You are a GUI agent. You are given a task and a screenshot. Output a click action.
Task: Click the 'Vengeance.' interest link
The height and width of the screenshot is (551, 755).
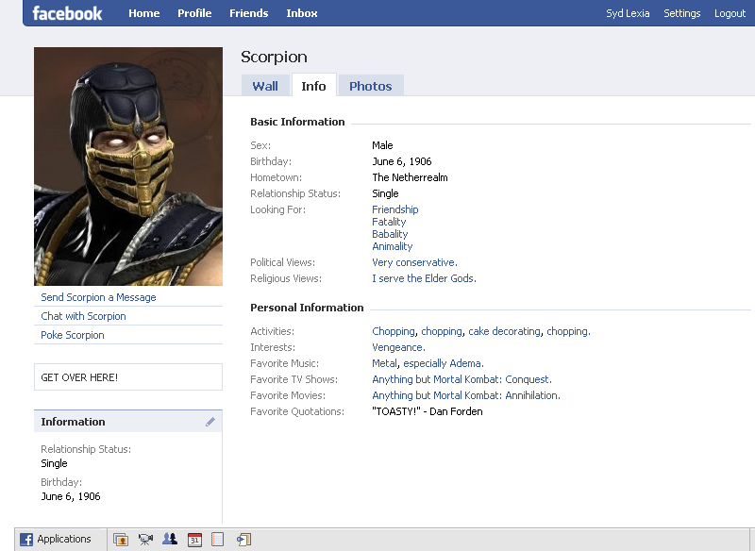tap(398, 347)
